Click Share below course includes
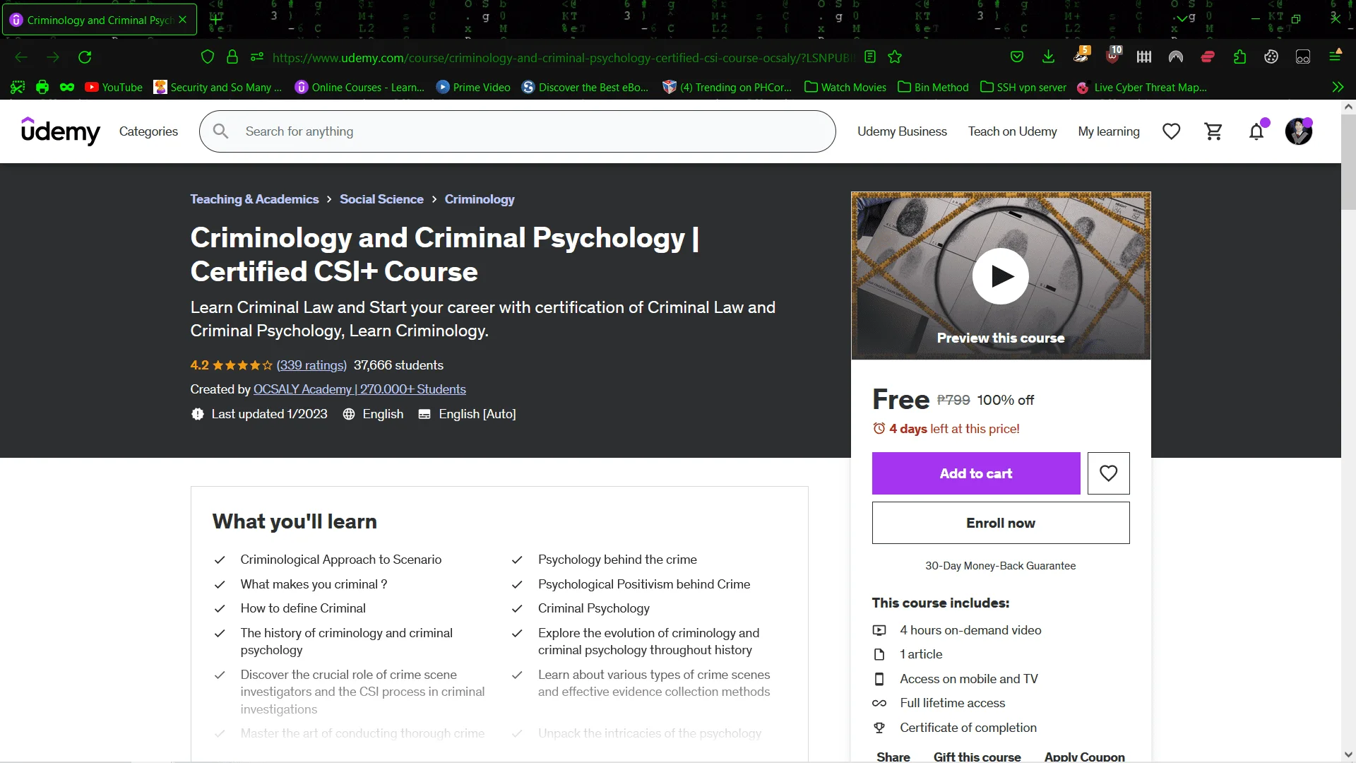 pos(893,757)
